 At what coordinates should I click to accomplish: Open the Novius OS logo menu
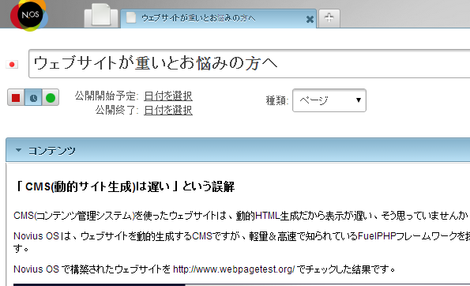(x=29, y=15)
